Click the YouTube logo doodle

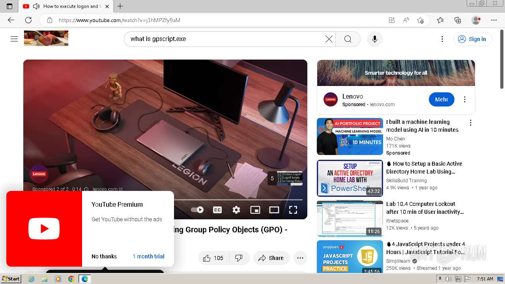coord(46,38)
